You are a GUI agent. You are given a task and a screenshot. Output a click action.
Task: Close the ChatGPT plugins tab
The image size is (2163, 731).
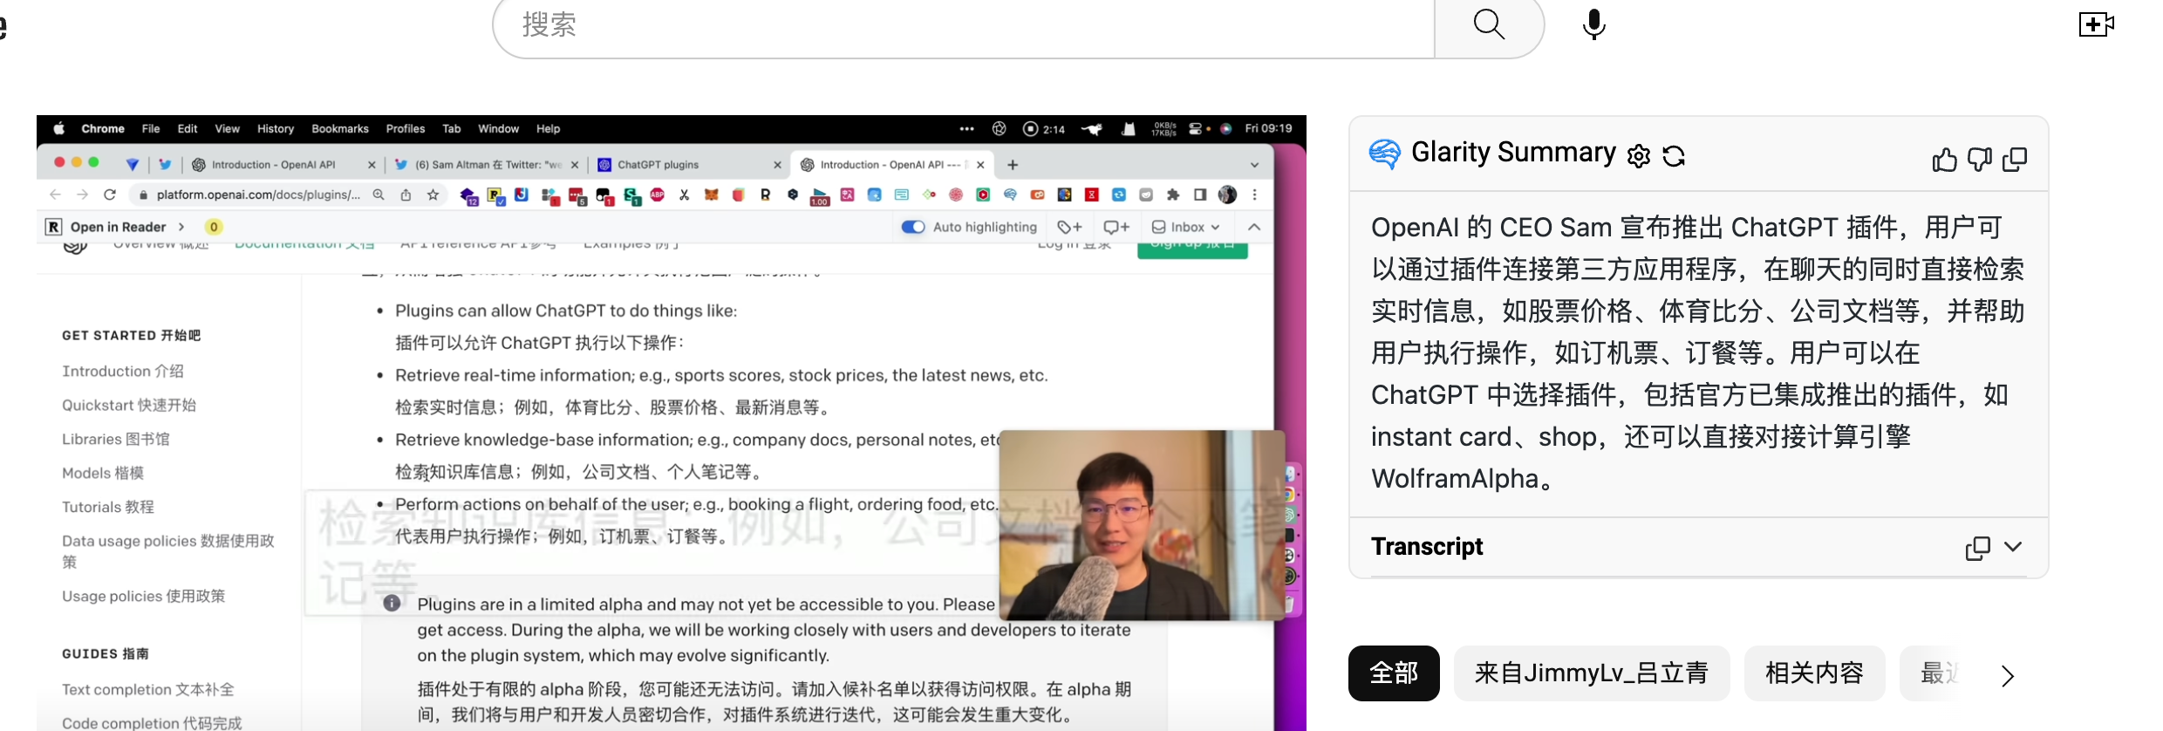(777, 165)
